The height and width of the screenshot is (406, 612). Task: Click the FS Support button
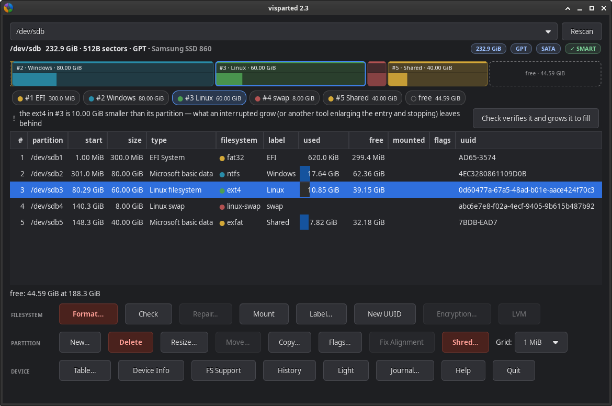click(x=224, y=370)
